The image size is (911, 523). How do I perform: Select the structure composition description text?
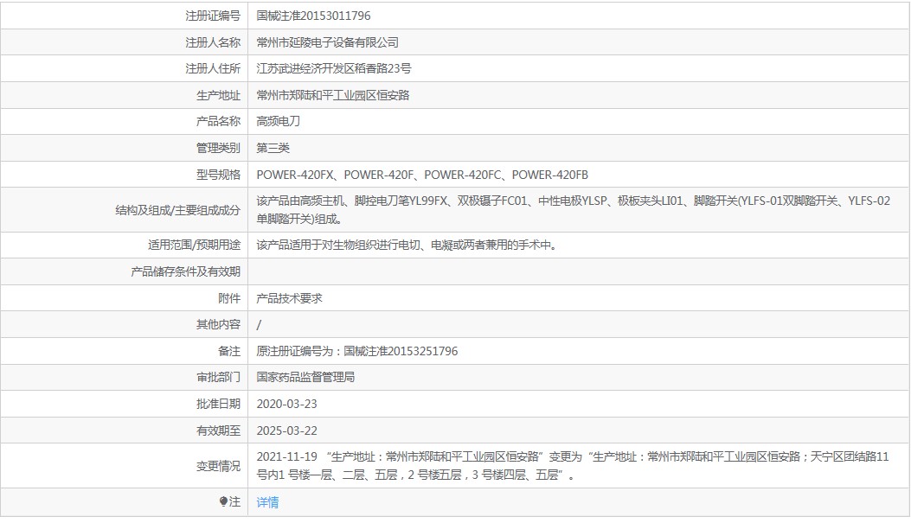[x=574, y=209]
